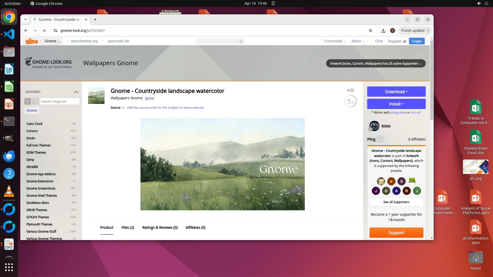Image resolution: width=493 pixels, height=277 pixels.
Task: Click the heart favorite icon
Action: pos(352,90)
